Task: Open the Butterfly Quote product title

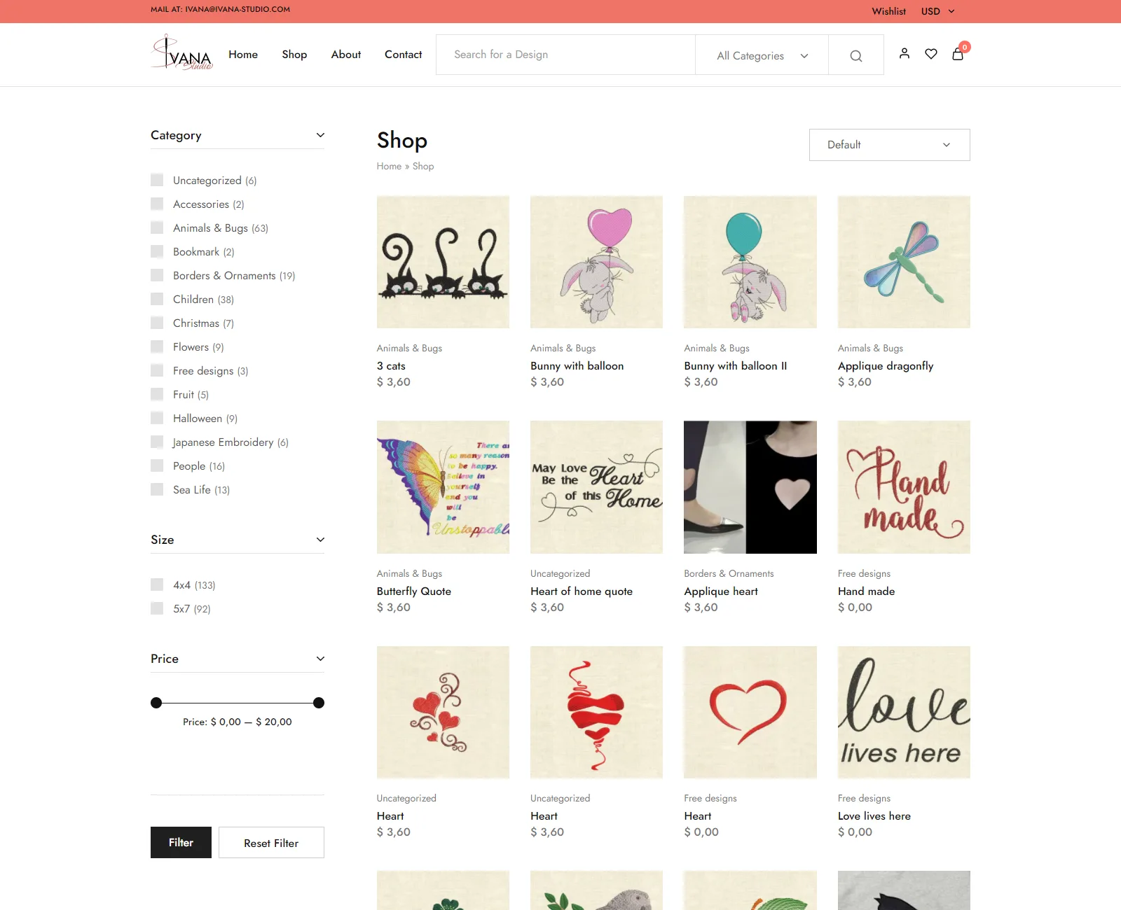Action: [413, 591]
